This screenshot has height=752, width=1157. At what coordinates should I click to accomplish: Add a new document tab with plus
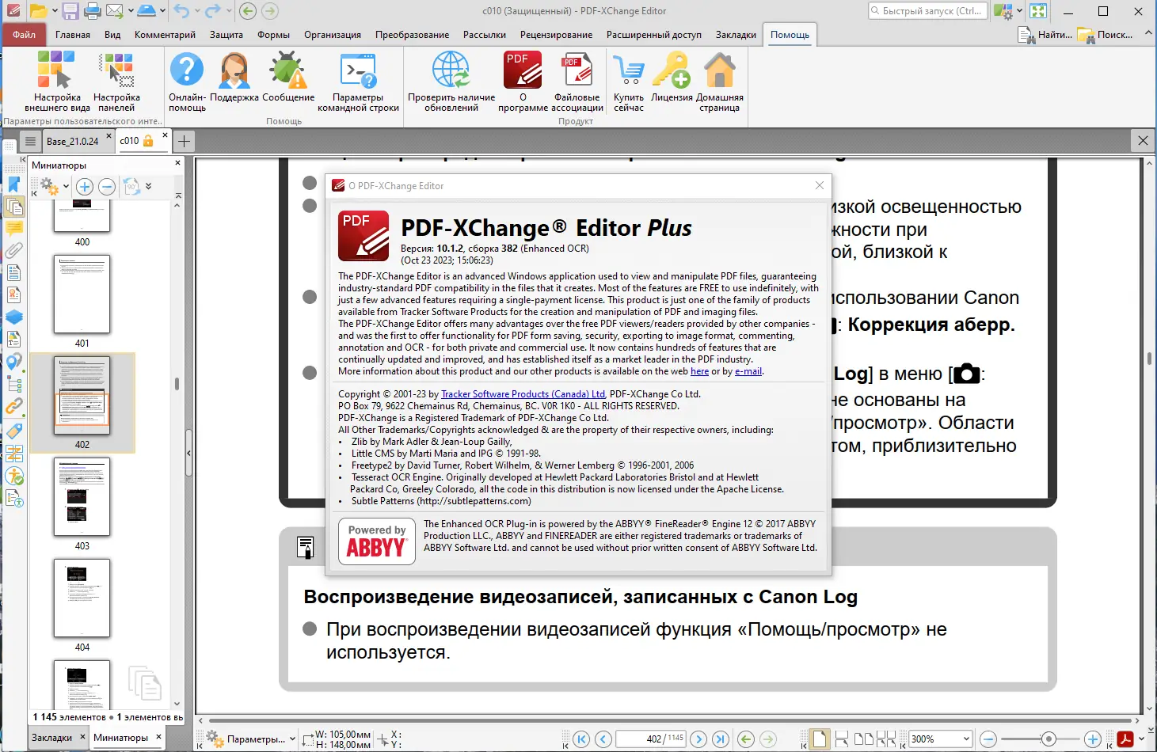(184, 141)
